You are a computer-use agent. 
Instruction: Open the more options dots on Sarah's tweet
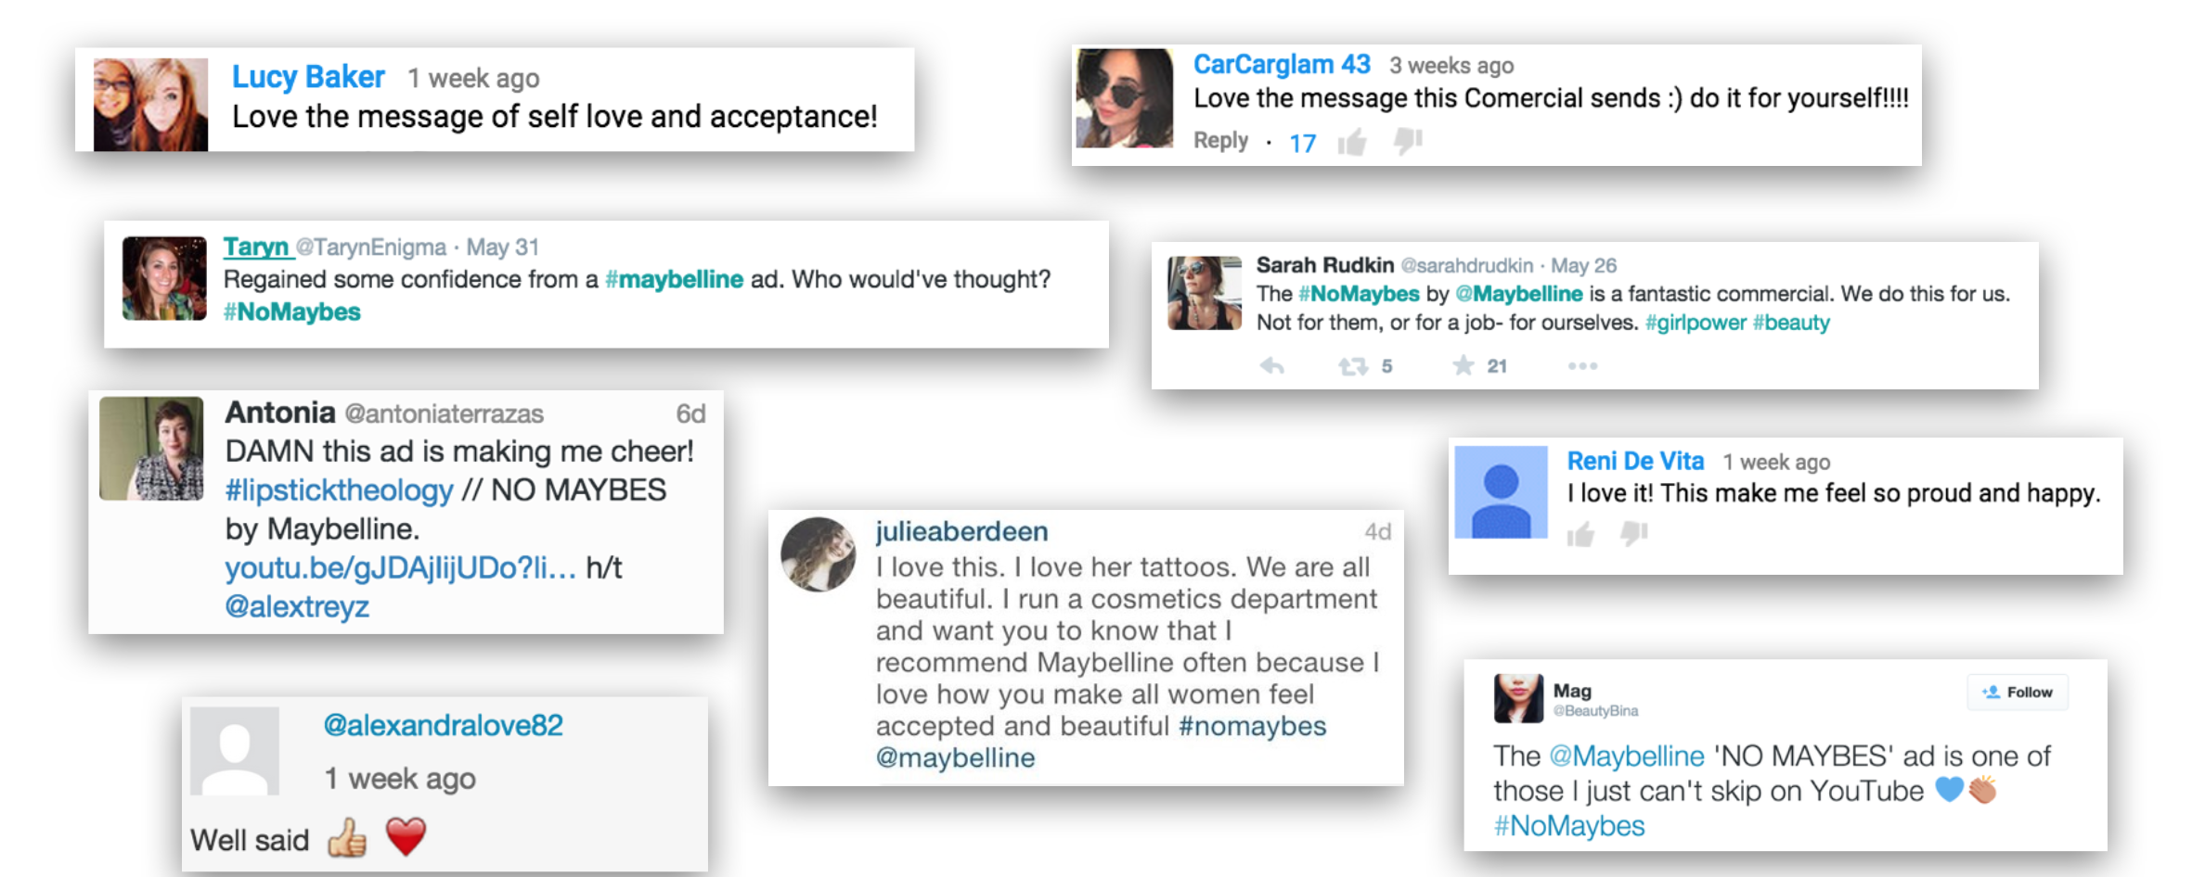[x=1582, y=366]
